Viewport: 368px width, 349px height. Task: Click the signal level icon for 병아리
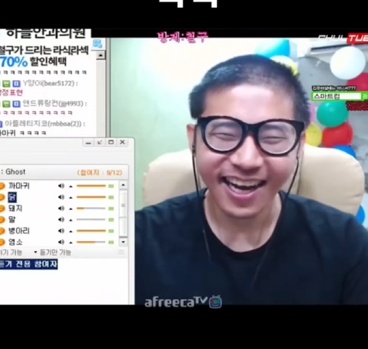pos(111,231)
